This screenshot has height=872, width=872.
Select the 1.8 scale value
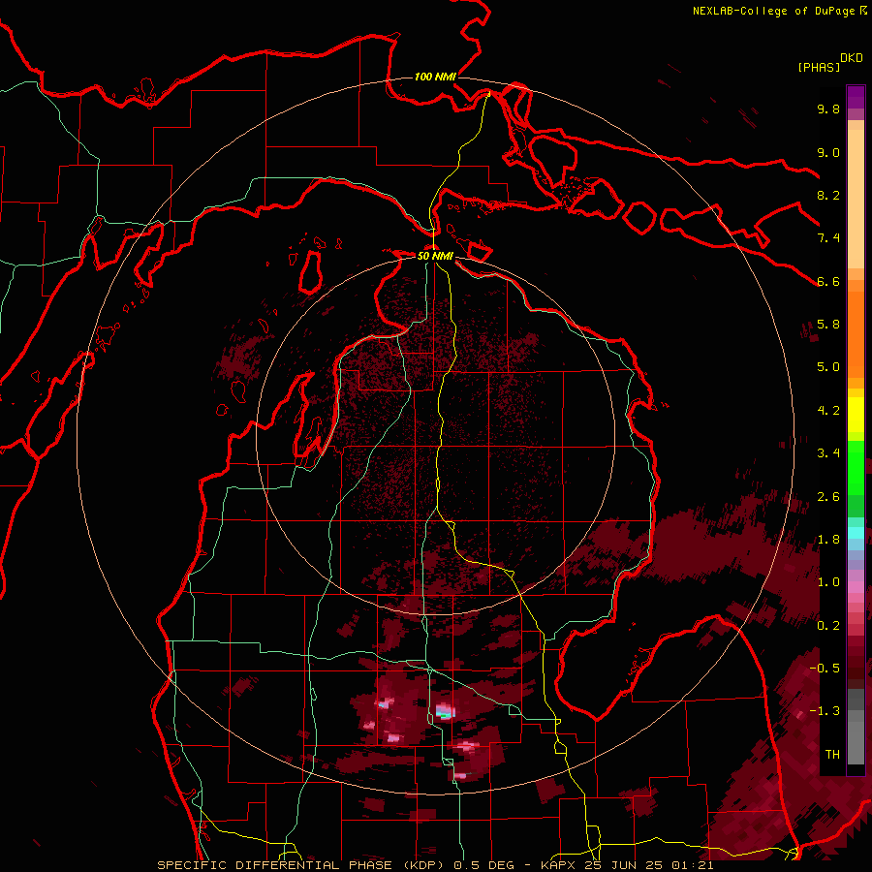[828, 540]
